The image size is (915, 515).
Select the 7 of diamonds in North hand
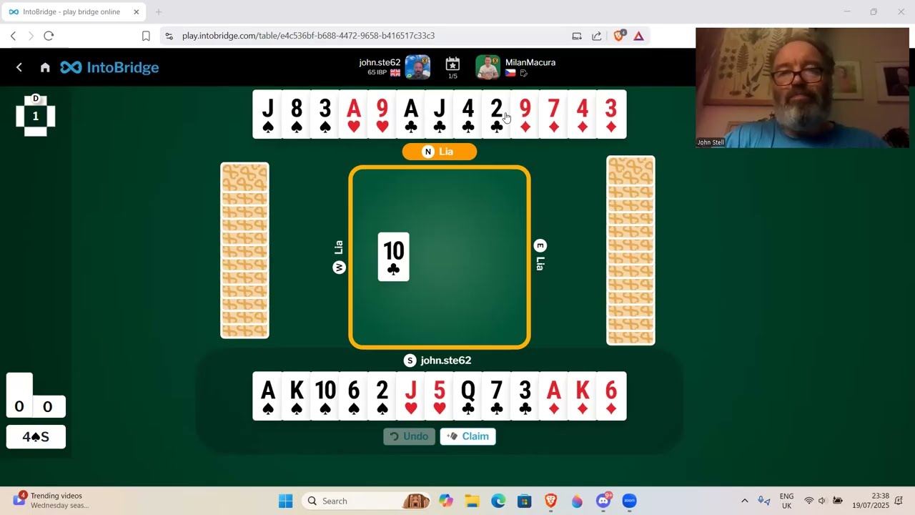553,114
